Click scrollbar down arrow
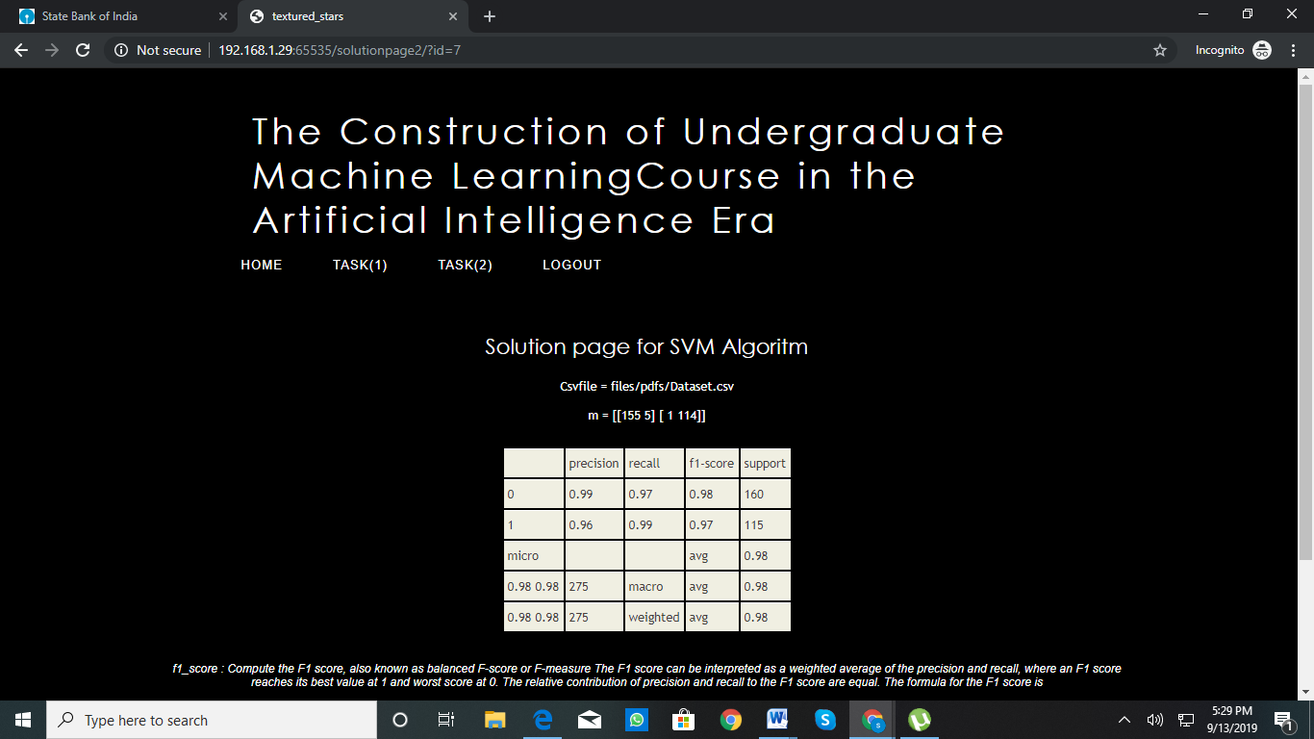This screenshot has height=739, width=1314. pos(1305,692)
